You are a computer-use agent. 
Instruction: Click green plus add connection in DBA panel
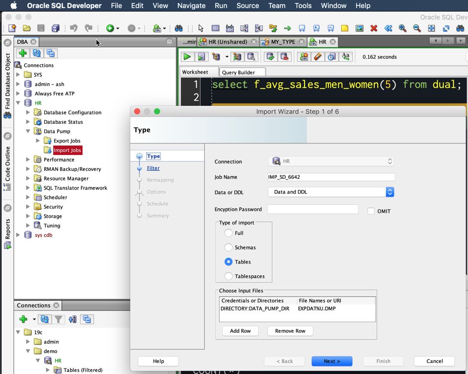(23, 53)
